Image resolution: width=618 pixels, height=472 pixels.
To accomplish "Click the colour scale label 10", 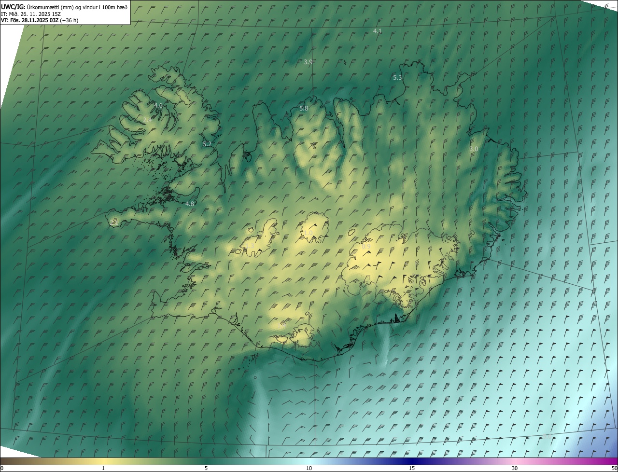I will 309,468.
